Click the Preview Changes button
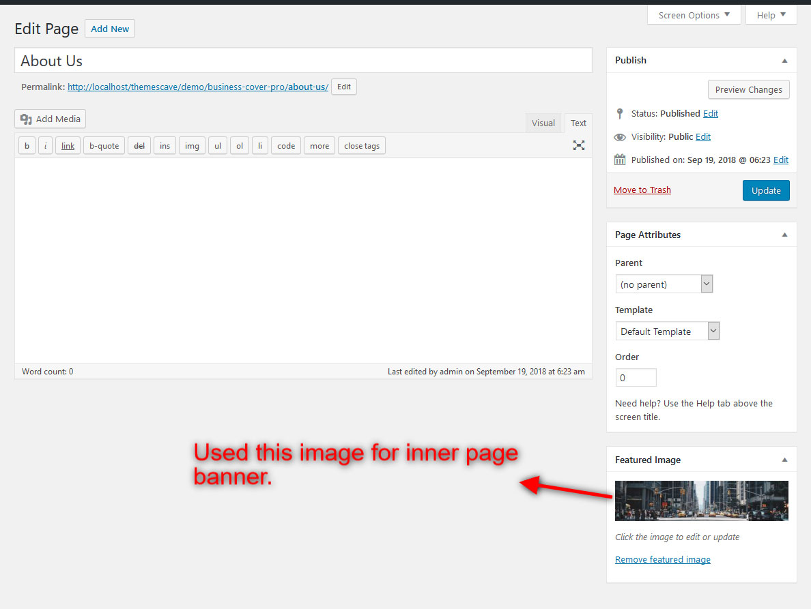 tap(748, 89)
